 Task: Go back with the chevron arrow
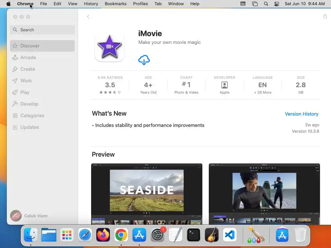(88, 17)
